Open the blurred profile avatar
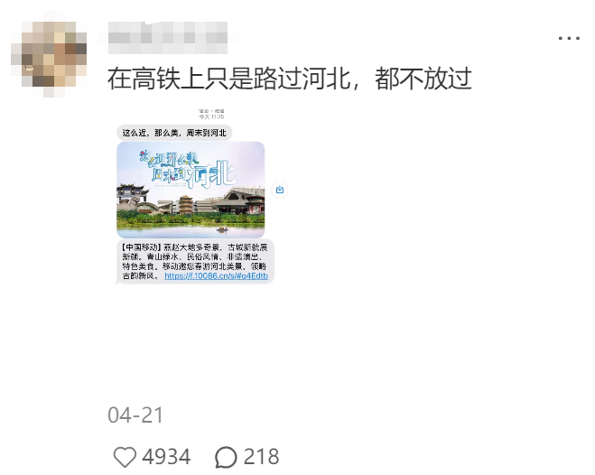This screenshot has width=595, height=475. point(49,54)
